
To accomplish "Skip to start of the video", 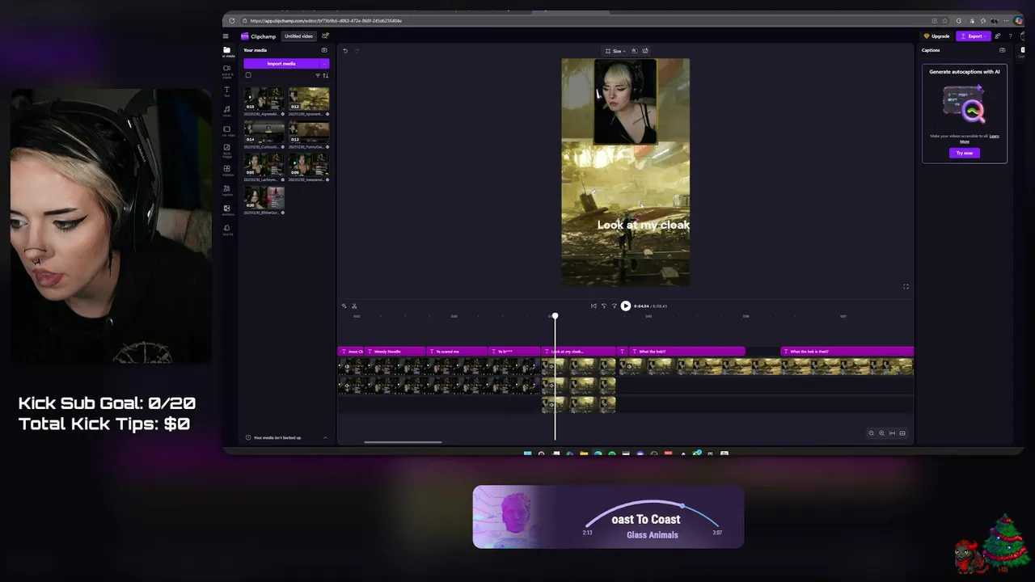I will (594, 306).
